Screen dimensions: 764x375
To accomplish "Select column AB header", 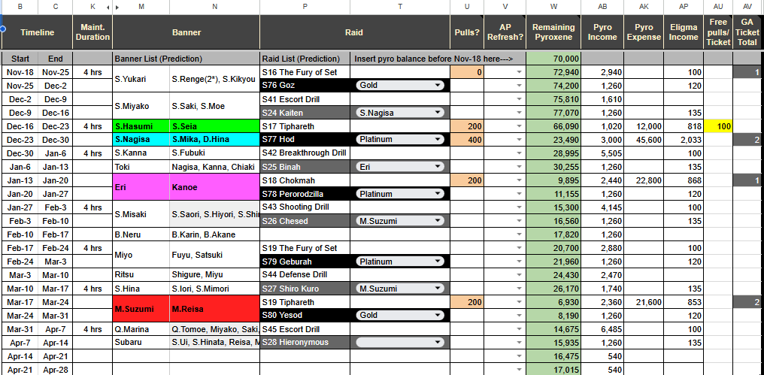I will tap(602, 7).
